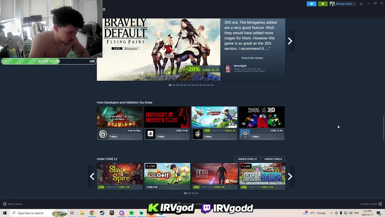
Task: Click Read Entire Review link
Action: (252, 58)
